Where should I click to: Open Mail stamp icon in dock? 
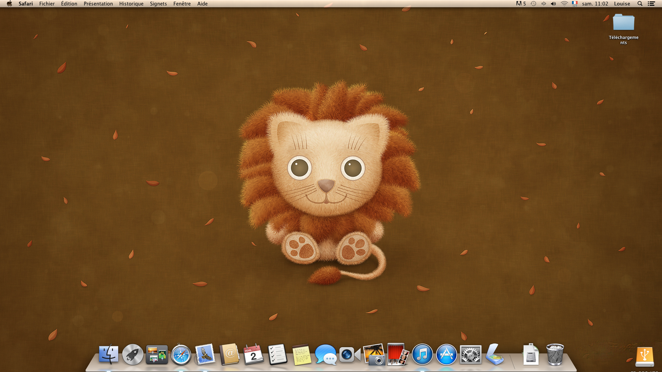pyautogui.click(x=205, y=354)
